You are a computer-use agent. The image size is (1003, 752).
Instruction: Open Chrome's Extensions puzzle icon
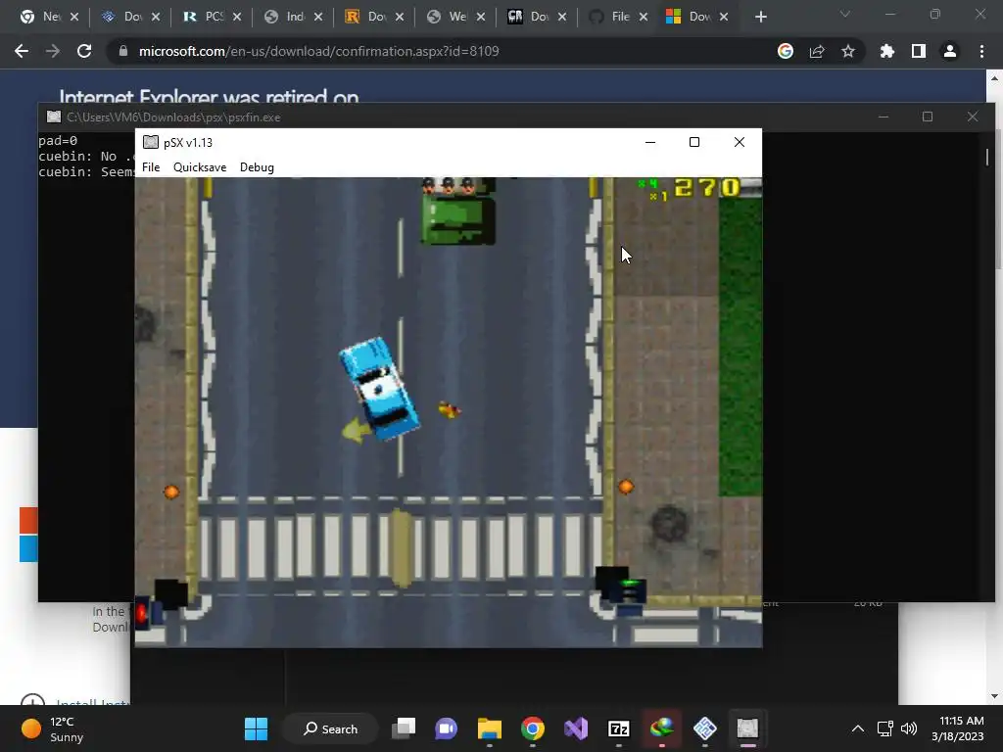tap(887, 51)
